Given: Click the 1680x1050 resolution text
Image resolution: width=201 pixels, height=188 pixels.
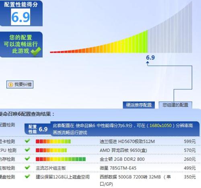Looking at the screenshot, I should point(160,125).
